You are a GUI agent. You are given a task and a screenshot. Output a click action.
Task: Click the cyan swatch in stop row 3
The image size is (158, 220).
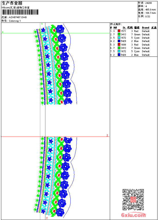(x=119, y=38)
